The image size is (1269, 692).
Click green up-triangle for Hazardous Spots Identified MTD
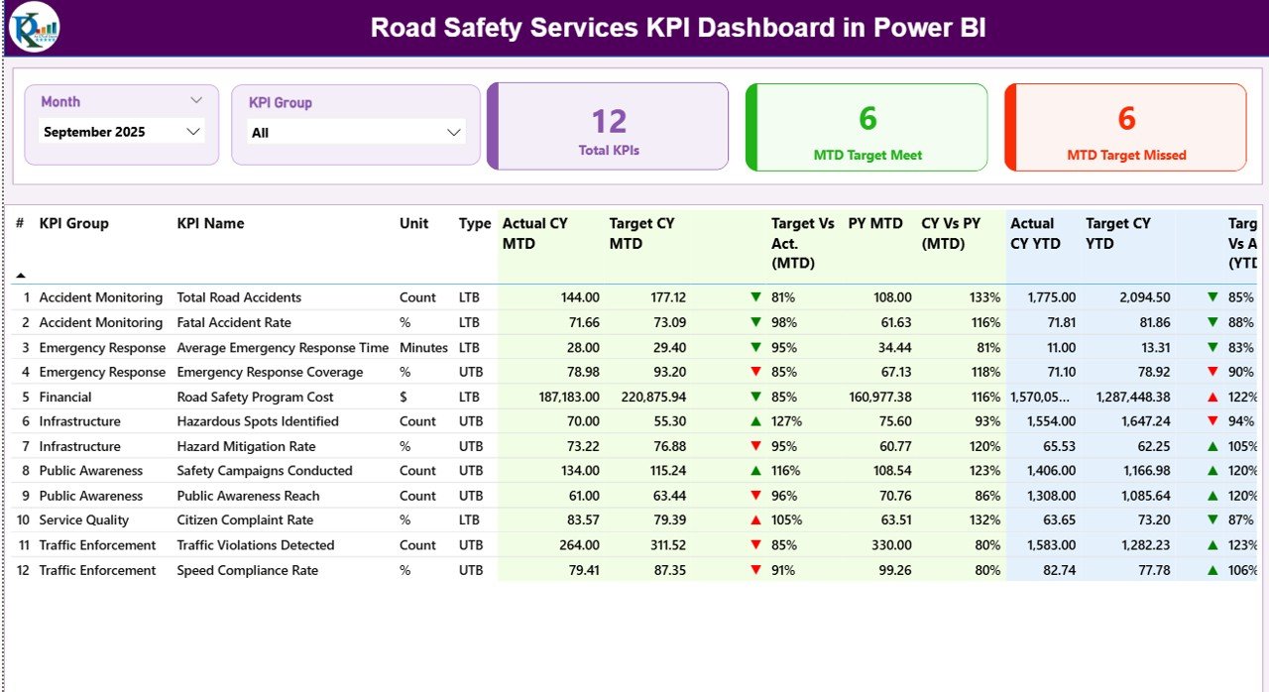pos(756,421)
